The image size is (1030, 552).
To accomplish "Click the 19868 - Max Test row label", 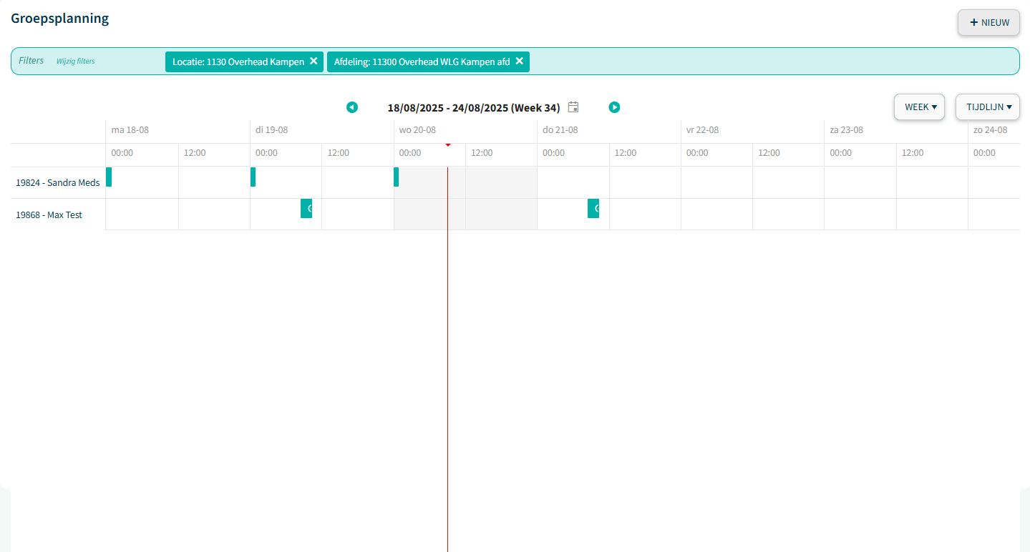I will pyautogui.click(x=49, y=215).
